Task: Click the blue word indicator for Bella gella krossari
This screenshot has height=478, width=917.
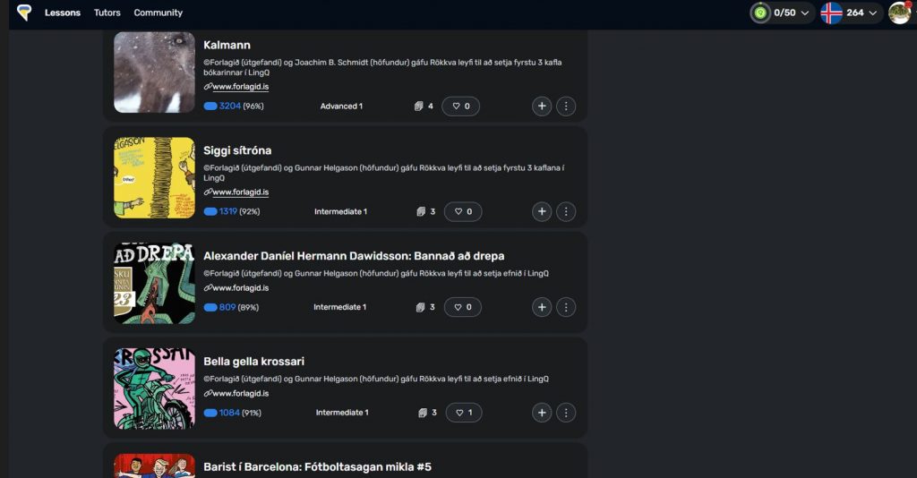Action: pyautogui.click(x=210, y=413)
